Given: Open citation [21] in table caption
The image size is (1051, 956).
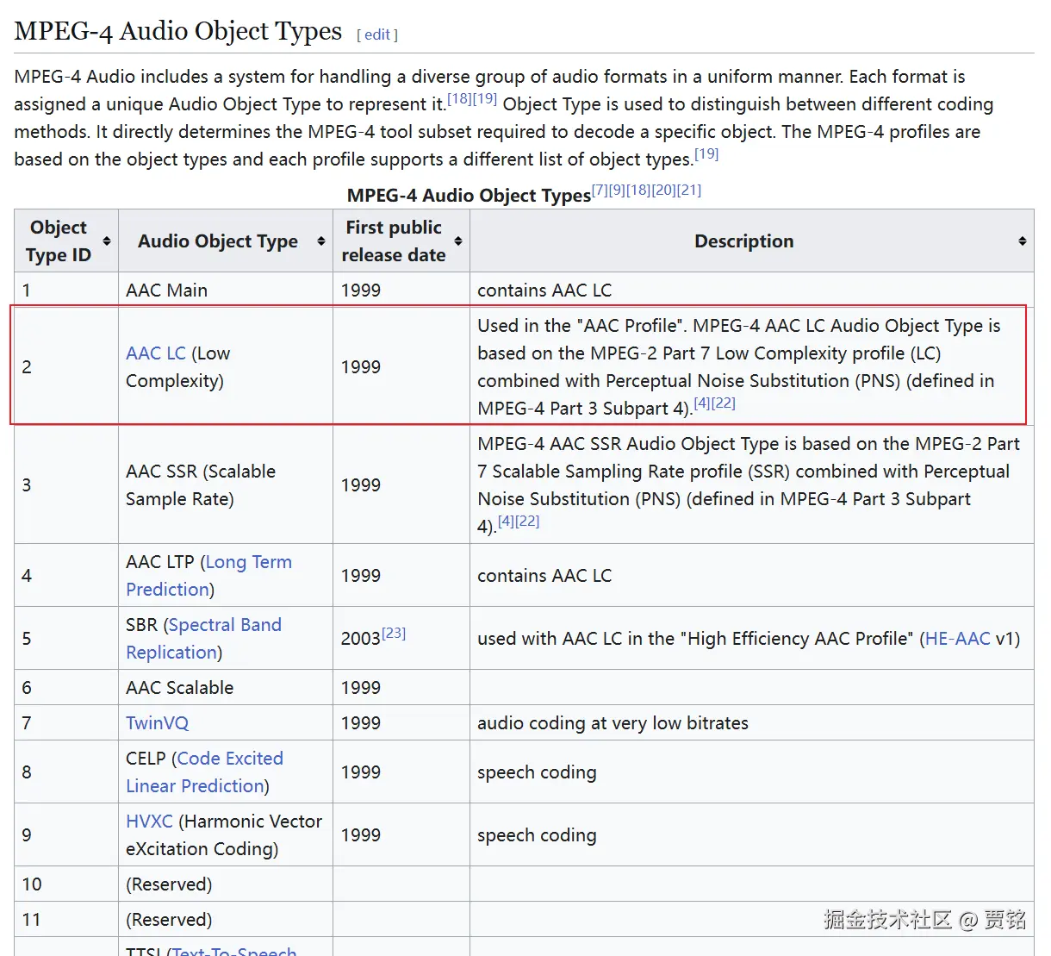Looking at the screenshot, I should (689, 190).
